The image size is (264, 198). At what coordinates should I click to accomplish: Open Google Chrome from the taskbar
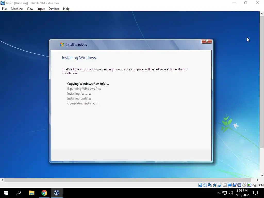pos(44,193)
